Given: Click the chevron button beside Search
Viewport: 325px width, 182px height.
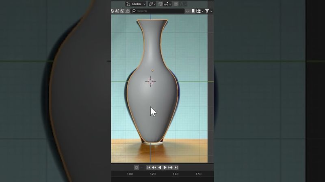Looking at the screenshot, I should pos(188,11).
